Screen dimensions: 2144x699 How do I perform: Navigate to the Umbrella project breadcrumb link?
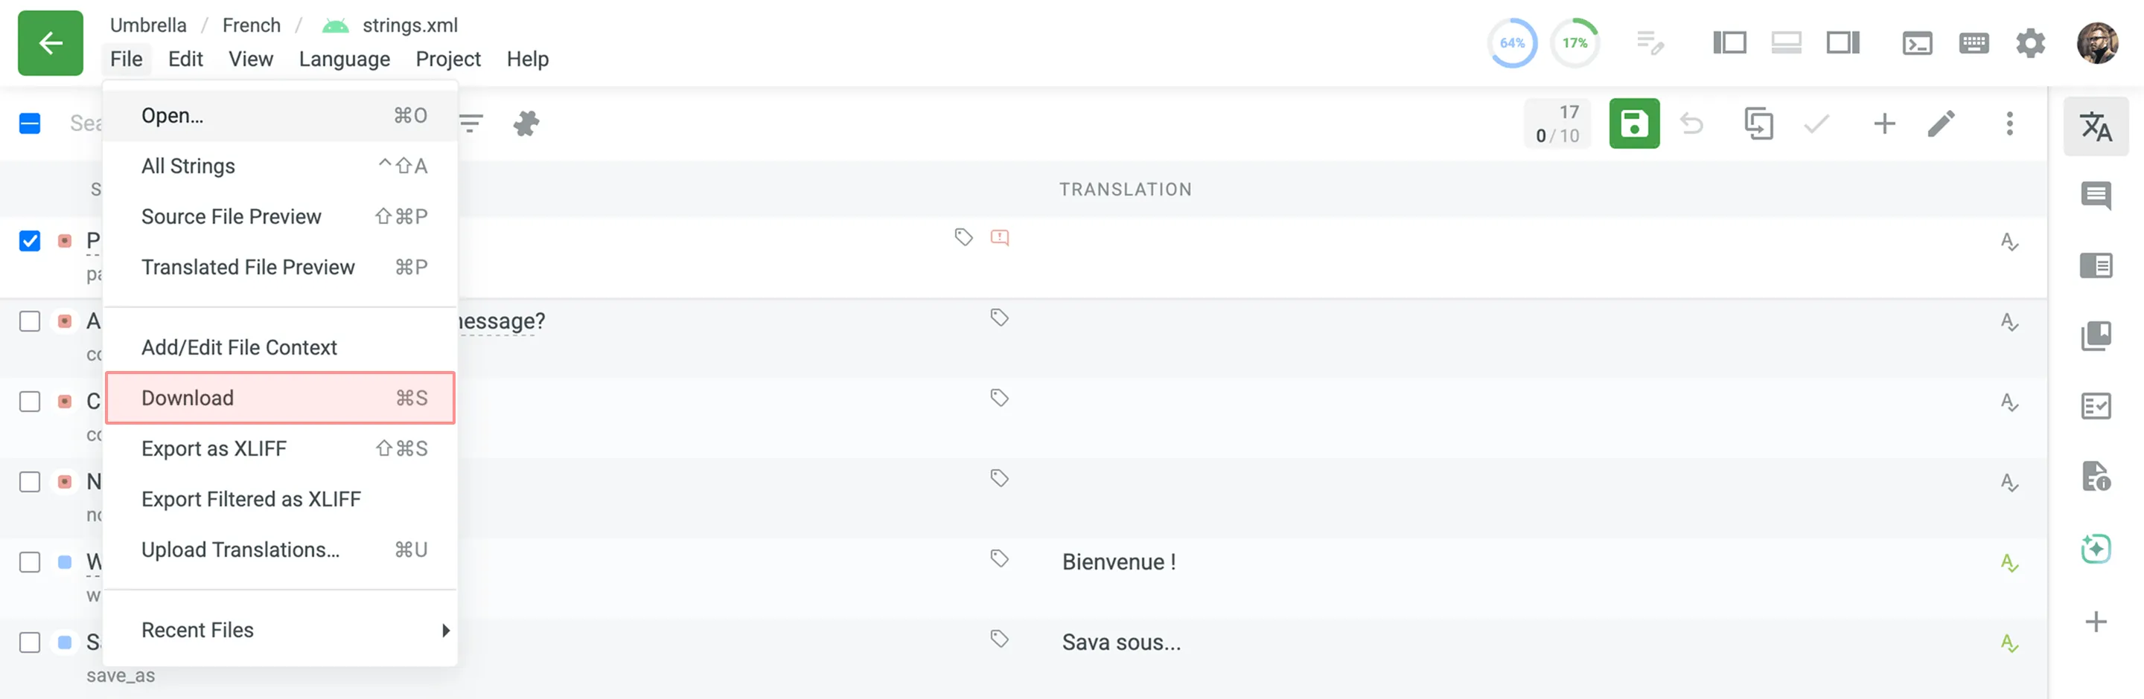point(148,25)
